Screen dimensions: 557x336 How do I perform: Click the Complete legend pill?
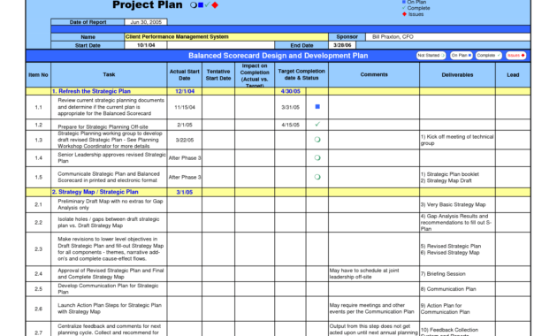click(x=488, y=56)
